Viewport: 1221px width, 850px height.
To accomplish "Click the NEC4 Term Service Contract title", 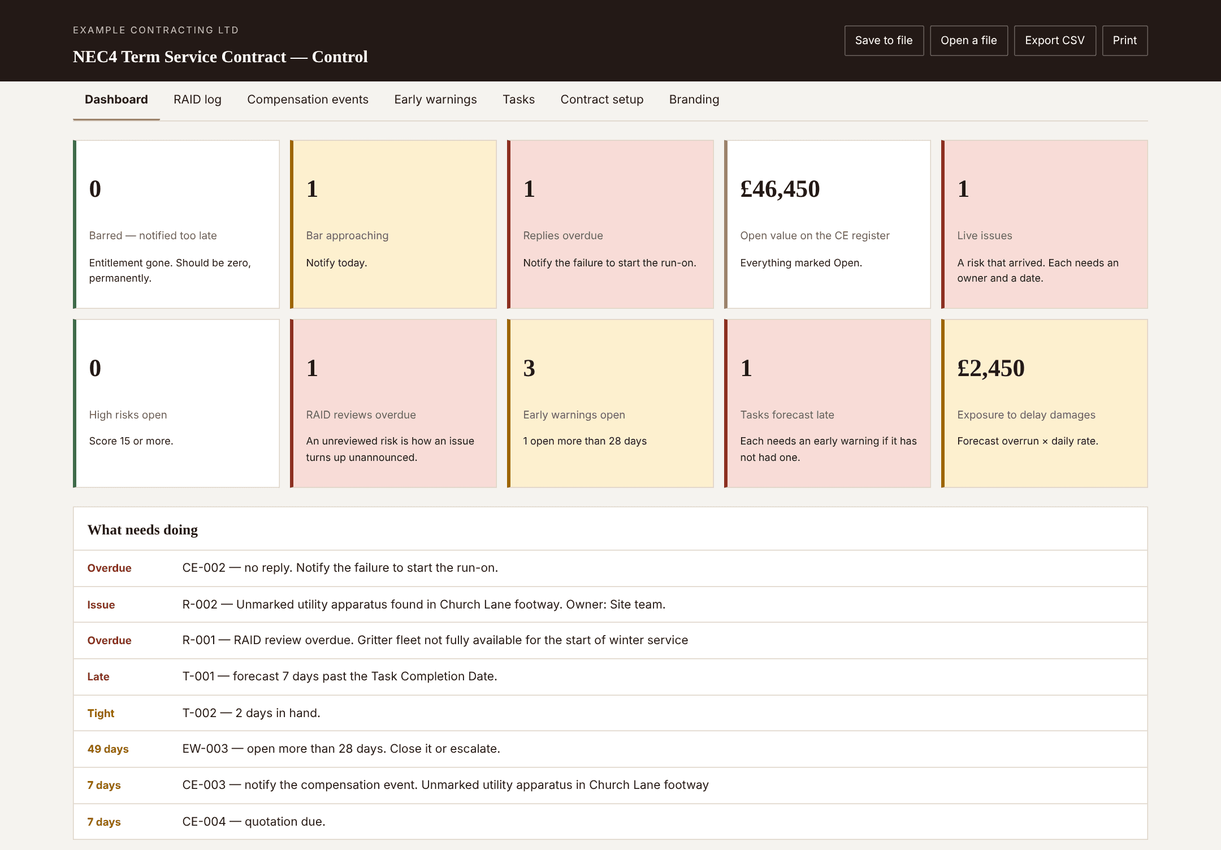I will (220, 57).
